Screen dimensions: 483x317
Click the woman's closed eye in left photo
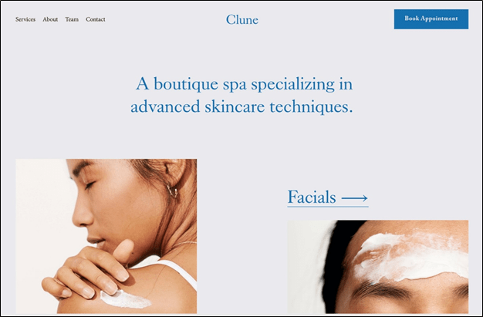point(90,185)
